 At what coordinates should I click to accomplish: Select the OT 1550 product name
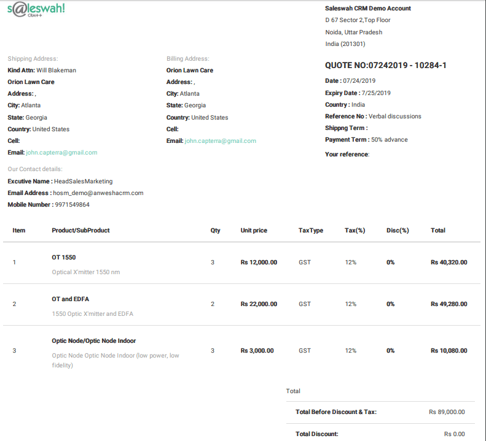tap(63, 257)
